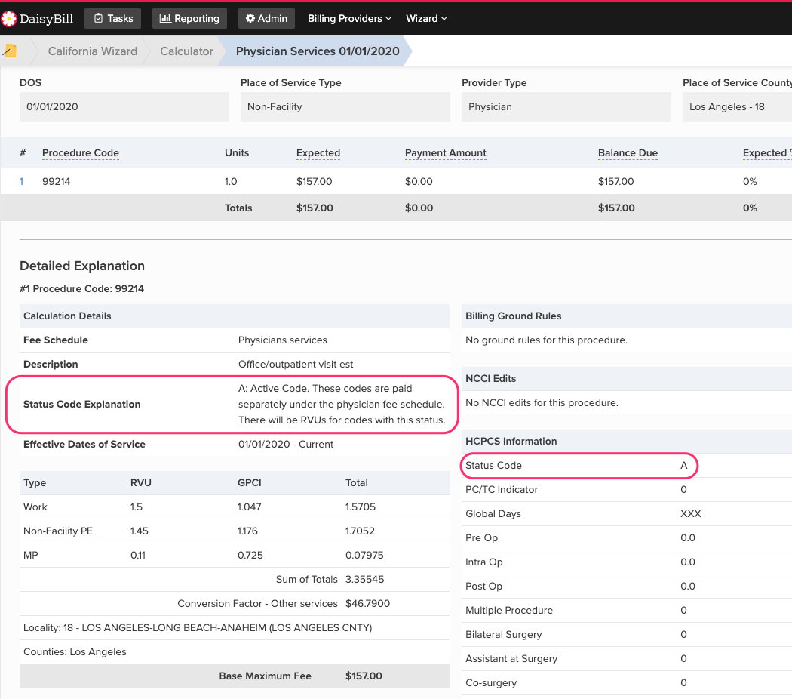Click the DaisyBill flower logo
The width and height of the screenshot is (792, 699).
[11, 18]
